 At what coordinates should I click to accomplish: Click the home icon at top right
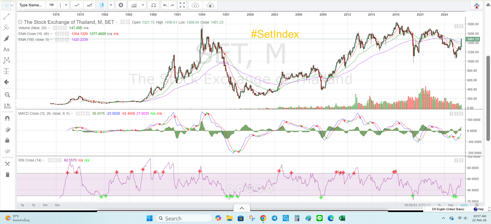[477, 6]
